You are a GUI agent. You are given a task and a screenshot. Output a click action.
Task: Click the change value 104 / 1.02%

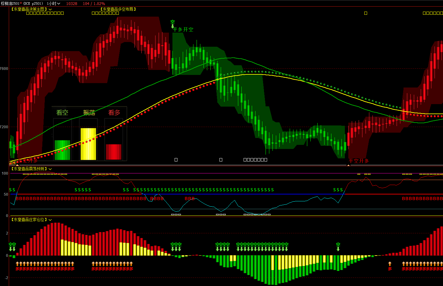[94, 3]
